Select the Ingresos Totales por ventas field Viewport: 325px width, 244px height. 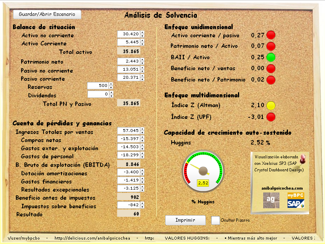click(x=128, y=131)
